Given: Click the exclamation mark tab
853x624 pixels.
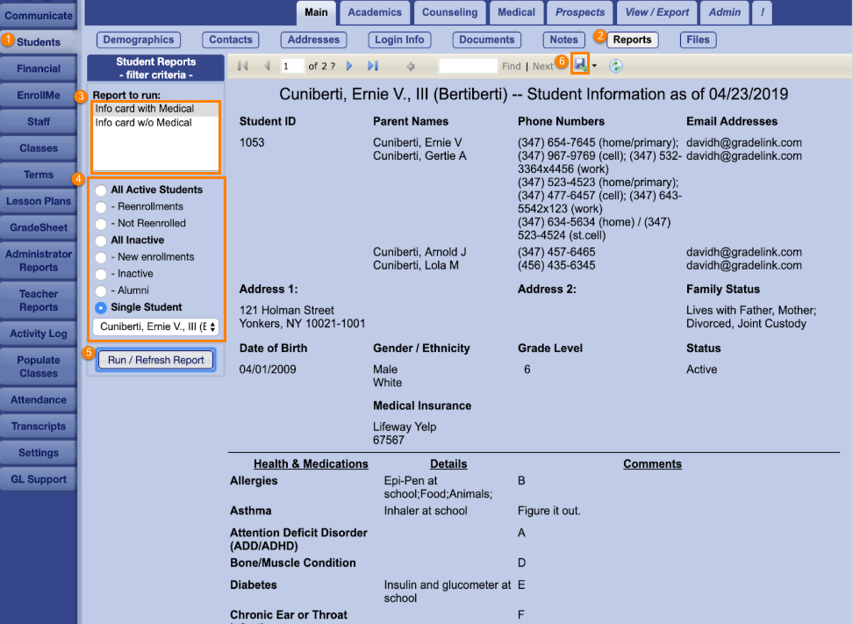Looking at the screenshot, I should click(x=762, y=12).
